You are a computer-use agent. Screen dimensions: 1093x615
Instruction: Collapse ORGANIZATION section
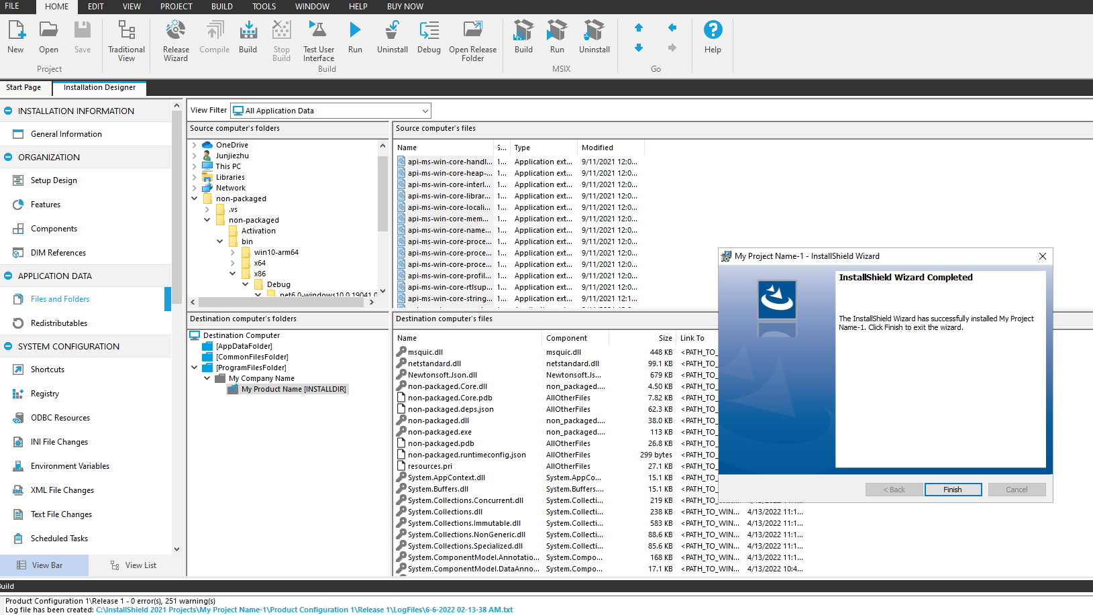[8, 157]
